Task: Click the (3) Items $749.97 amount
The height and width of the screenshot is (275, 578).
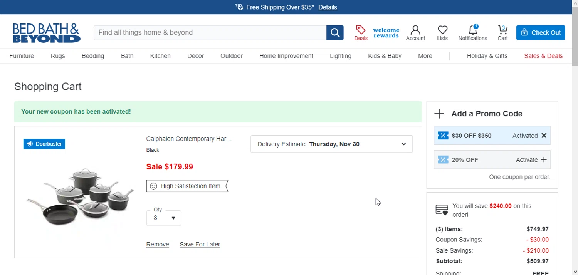Action: pyautogui.click(x=538, y=229)
